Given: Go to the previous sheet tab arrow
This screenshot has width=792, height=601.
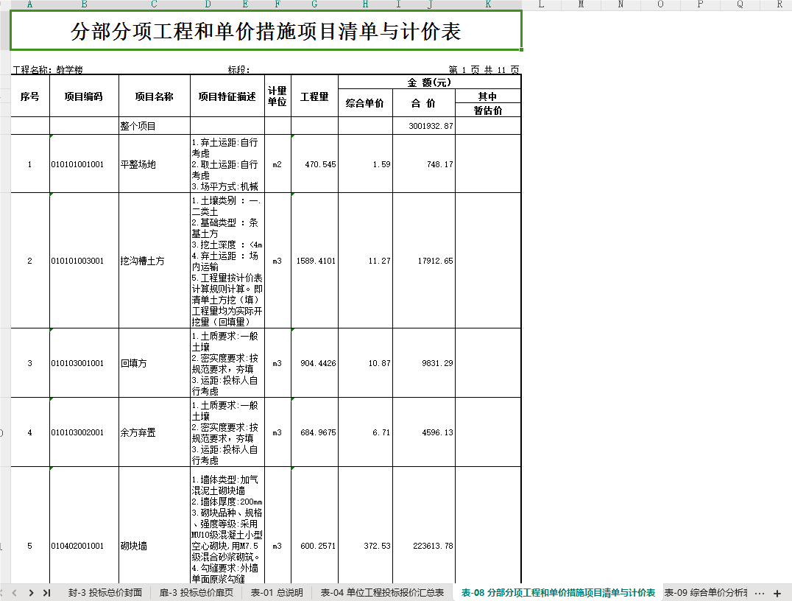Looking at the screenshot, I should (15, 593).
